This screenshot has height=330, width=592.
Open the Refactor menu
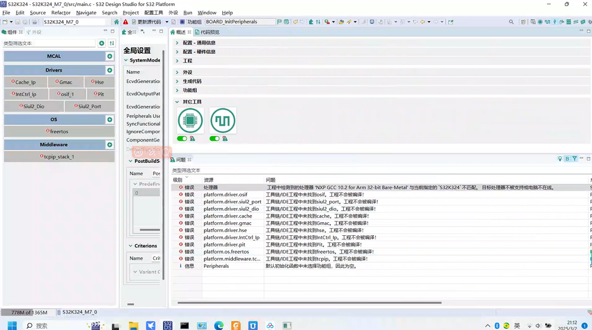pos(61,12)
